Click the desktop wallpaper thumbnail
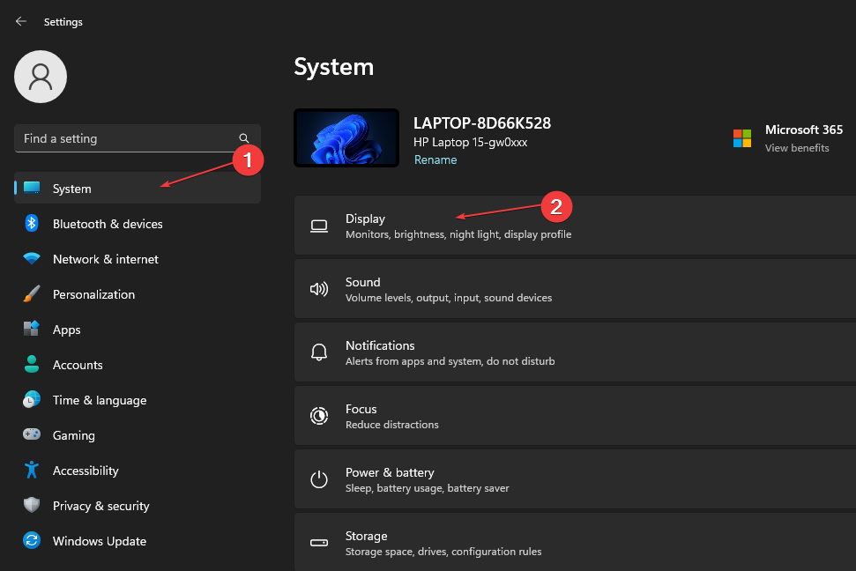The width and height of the screenshot is (856, 571). (x=346, y=138)
